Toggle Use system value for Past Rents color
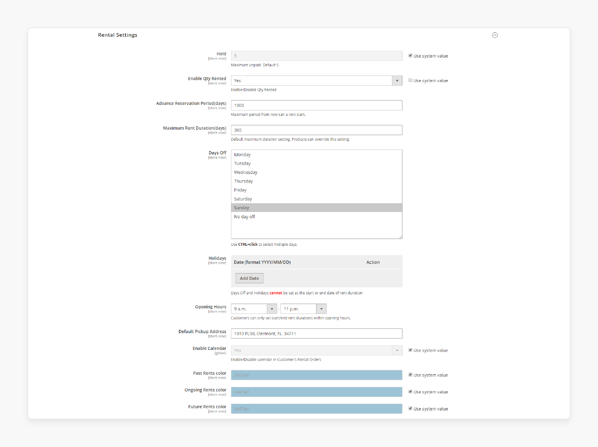The width and height of the screenshot is (598, 447). coord(410,375)
